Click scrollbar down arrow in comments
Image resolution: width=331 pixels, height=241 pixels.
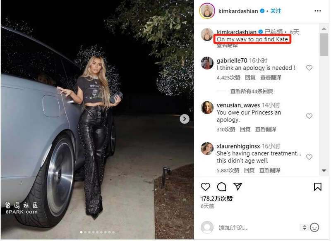click(324, 170)
